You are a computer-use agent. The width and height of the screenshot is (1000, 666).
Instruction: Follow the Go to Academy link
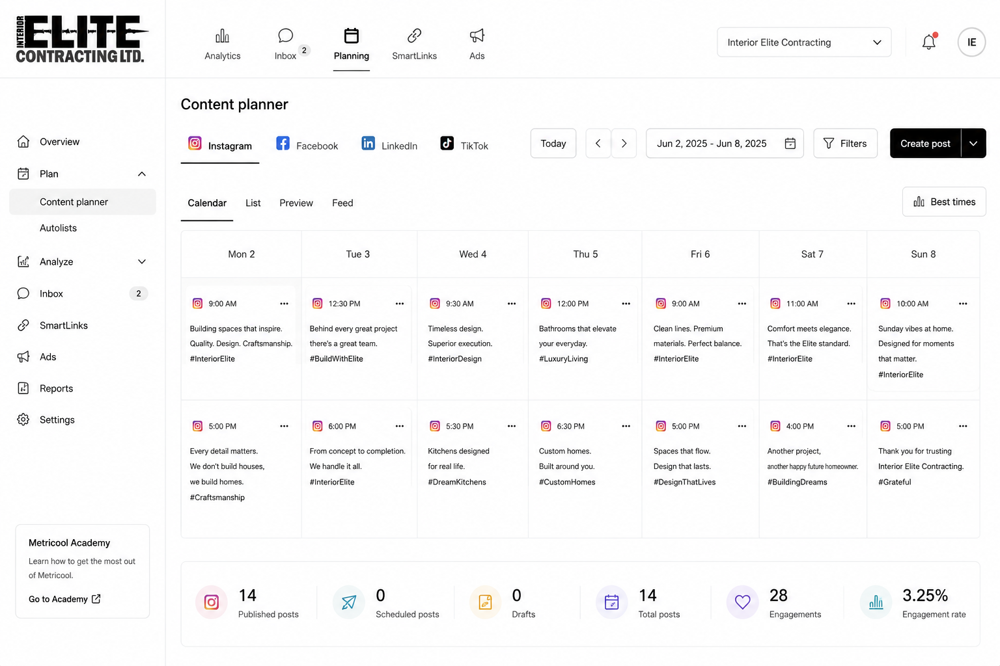click(x=64, y=599)
